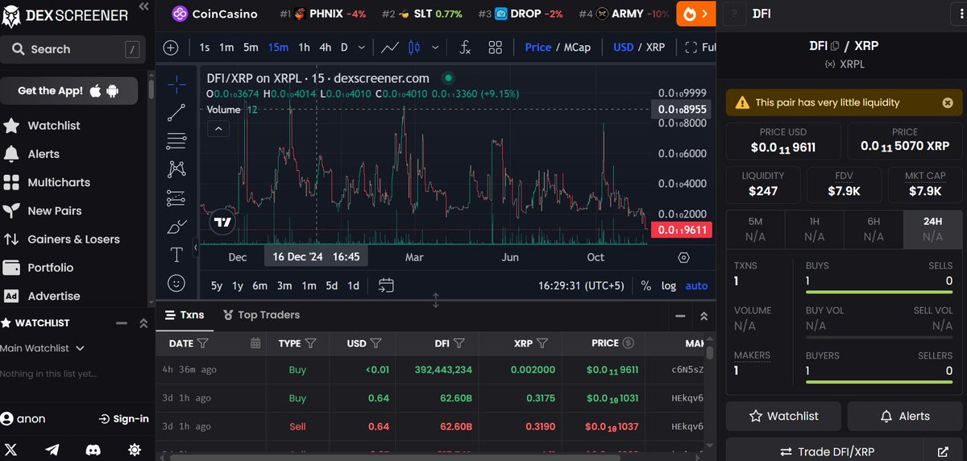967x461 pixels.
Task: Select the trend line drawing tool
Action: (x=176, y=113)
